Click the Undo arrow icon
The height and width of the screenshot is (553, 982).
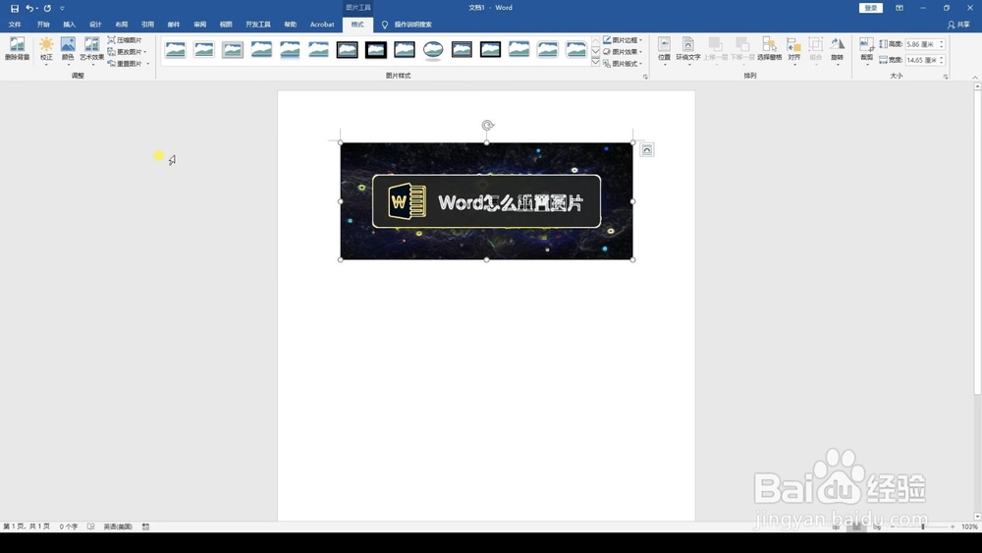[x=28, y=8]
